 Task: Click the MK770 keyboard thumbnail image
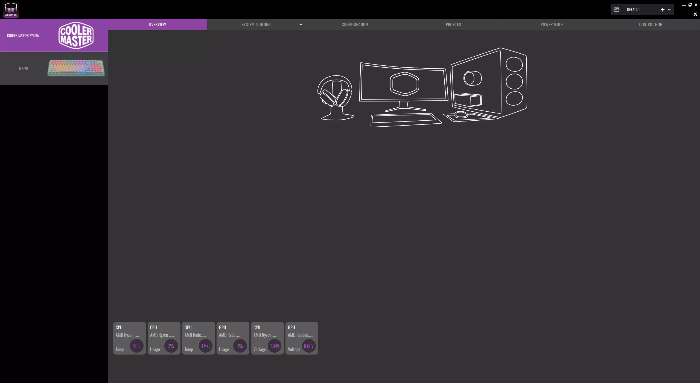76,68
